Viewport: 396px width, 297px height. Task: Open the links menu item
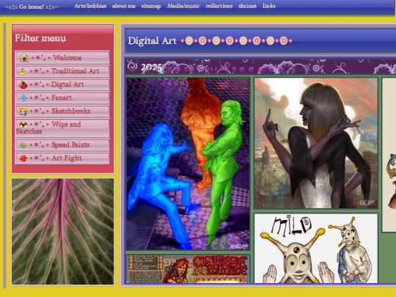(269, 6)
